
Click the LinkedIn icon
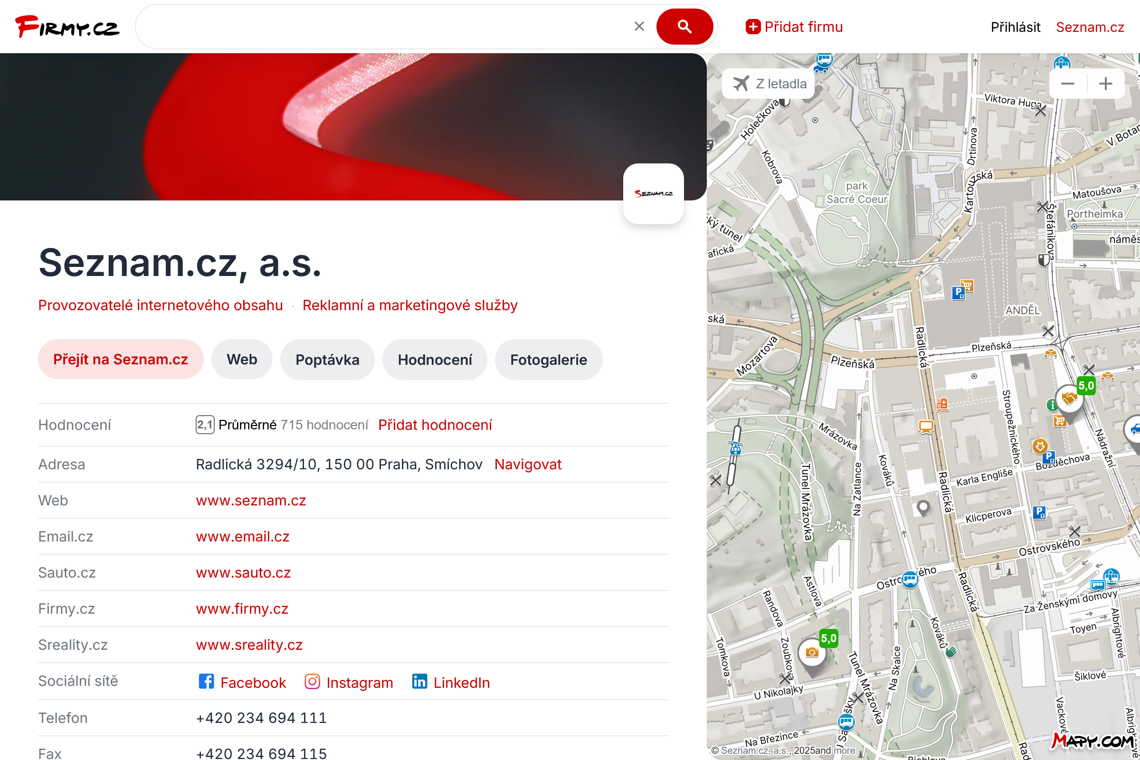420,681
